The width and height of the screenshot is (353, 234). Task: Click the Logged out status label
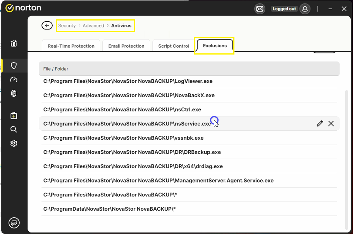click(284, 9)
